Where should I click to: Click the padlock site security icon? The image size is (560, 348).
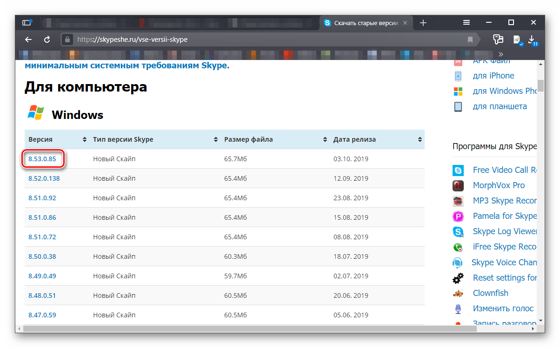68,39
